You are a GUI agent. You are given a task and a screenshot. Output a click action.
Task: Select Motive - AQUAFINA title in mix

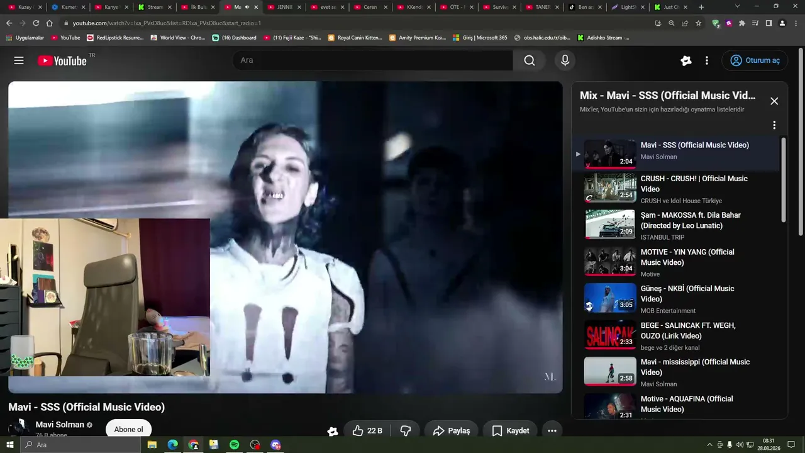[687, 404]
